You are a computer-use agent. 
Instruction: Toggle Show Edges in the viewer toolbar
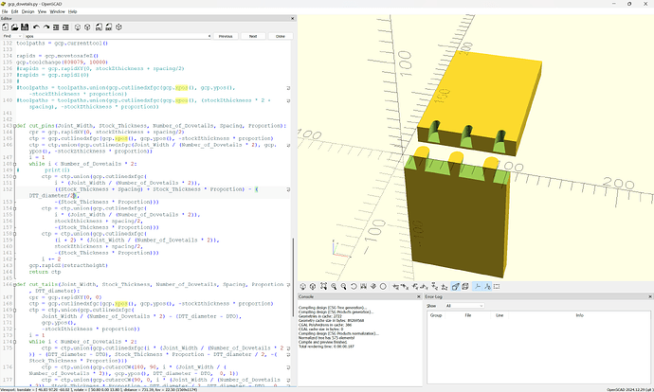tap(497, 287)
